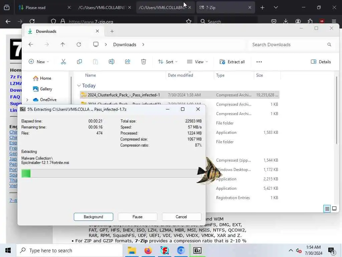Open the FAQ link on 7-zip.org

[15, 97]
